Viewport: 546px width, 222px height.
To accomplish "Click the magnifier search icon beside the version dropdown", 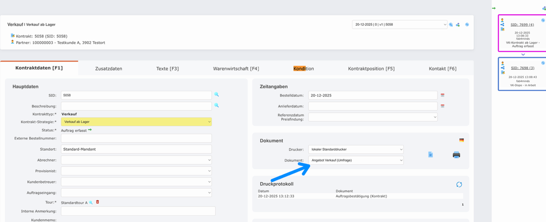I will 451,25.
